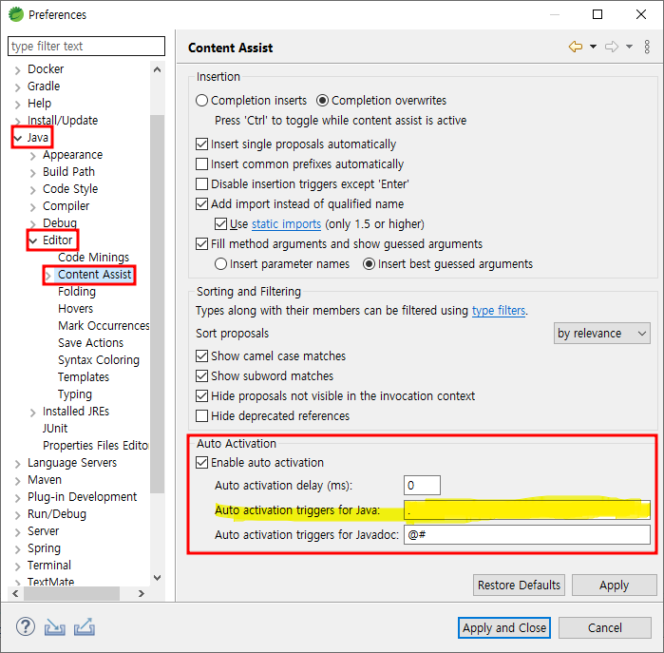Image resolution: width=664 pixels, height=653 pixels.
Task: Open the three-dot view menu icon
Action: 647,47
